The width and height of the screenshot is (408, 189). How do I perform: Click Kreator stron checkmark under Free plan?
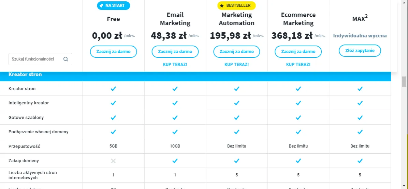113,89
